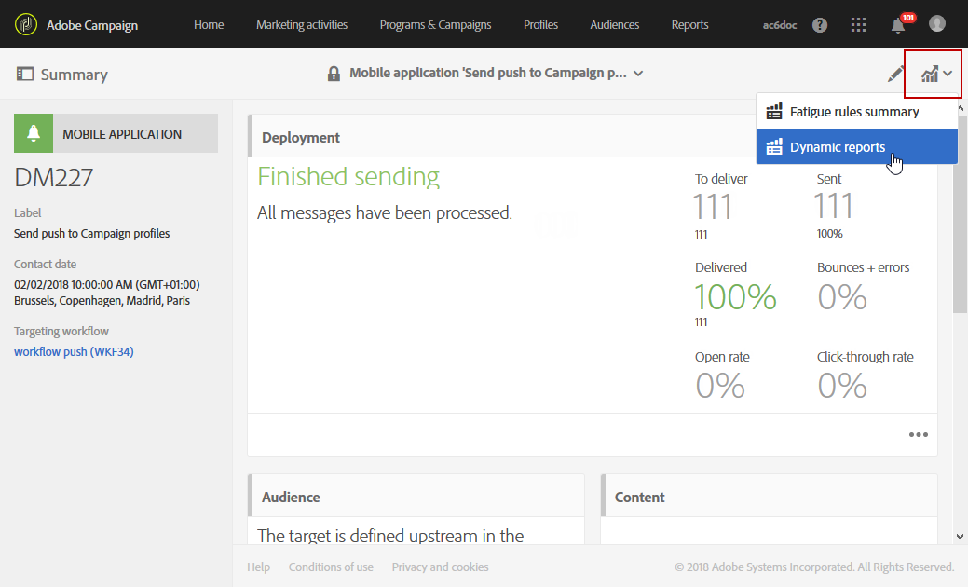The image size is (968, 587).
Task: Click the reports chart icon
Action: tap(930, 74)
